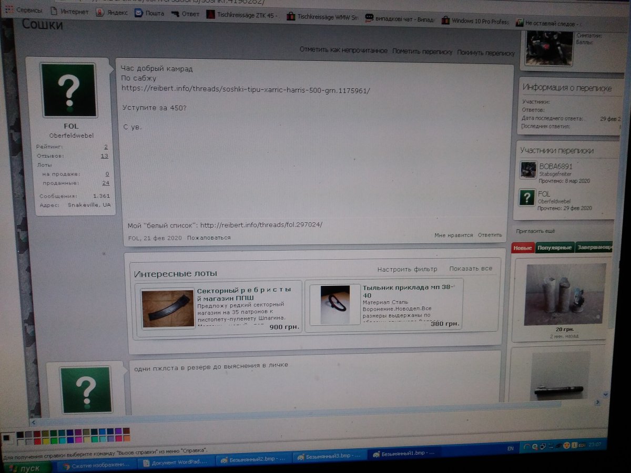The image size is (631, 473).
Task: Open the мп 38-40 butt plate lot thumbnail
Action: click(335, 305)
